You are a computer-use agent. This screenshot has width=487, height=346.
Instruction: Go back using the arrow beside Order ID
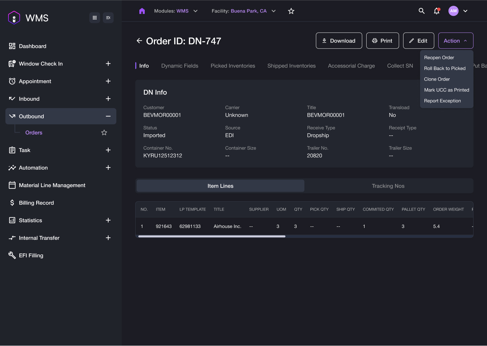point(139,41)
